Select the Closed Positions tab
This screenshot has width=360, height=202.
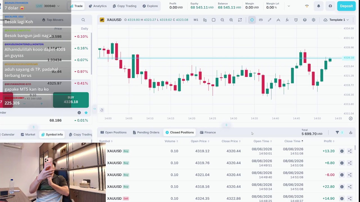click(x=180, y=132)
